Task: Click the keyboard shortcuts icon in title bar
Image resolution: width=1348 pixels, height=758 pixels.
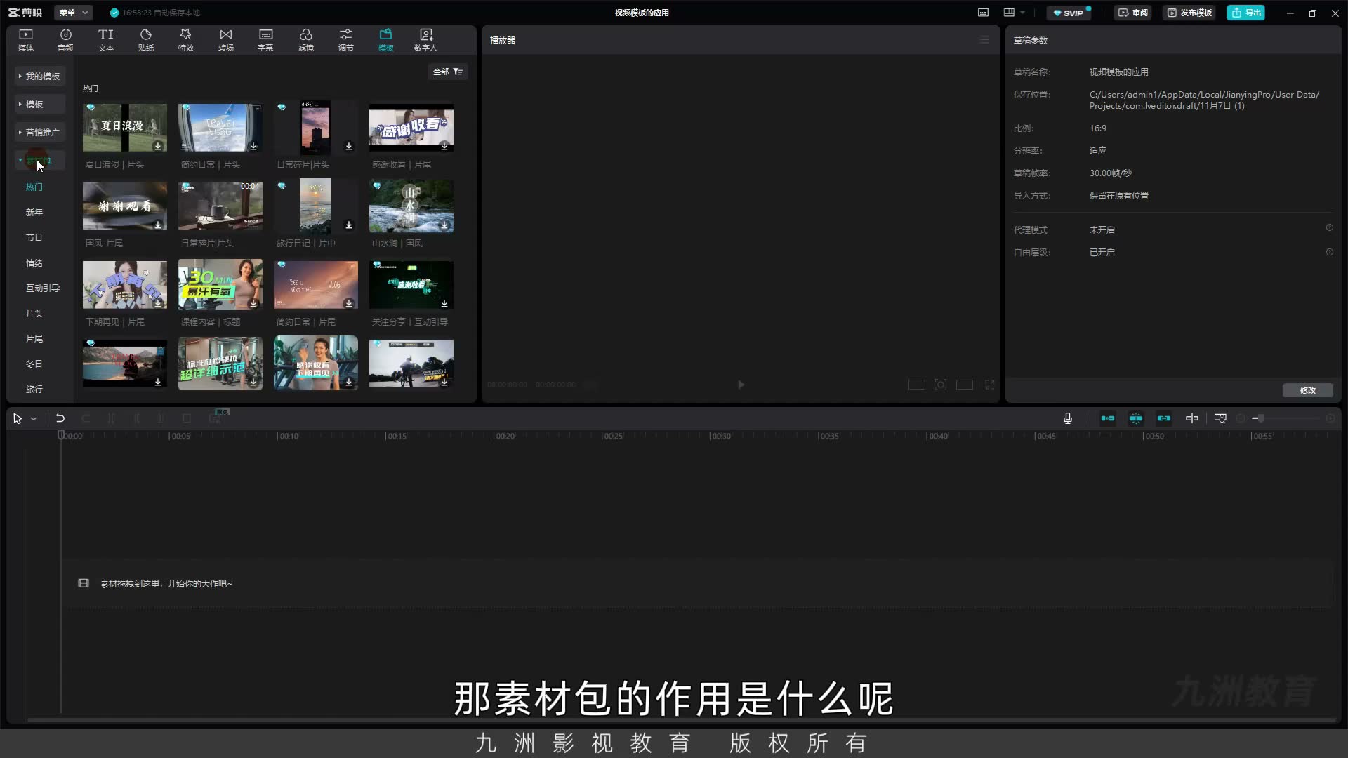Action: coord(983,13)
